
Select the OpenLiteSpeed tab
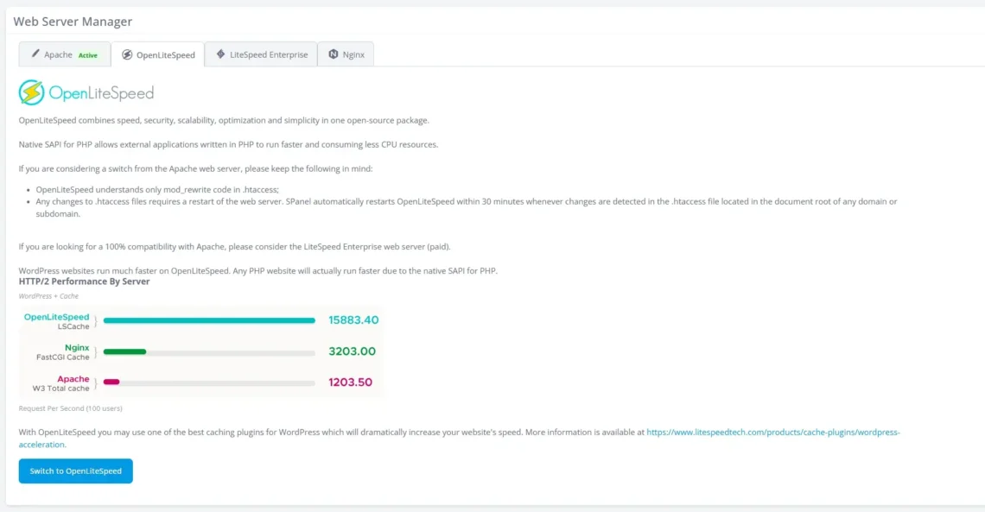pyautogui.click(x=158, y=54)
